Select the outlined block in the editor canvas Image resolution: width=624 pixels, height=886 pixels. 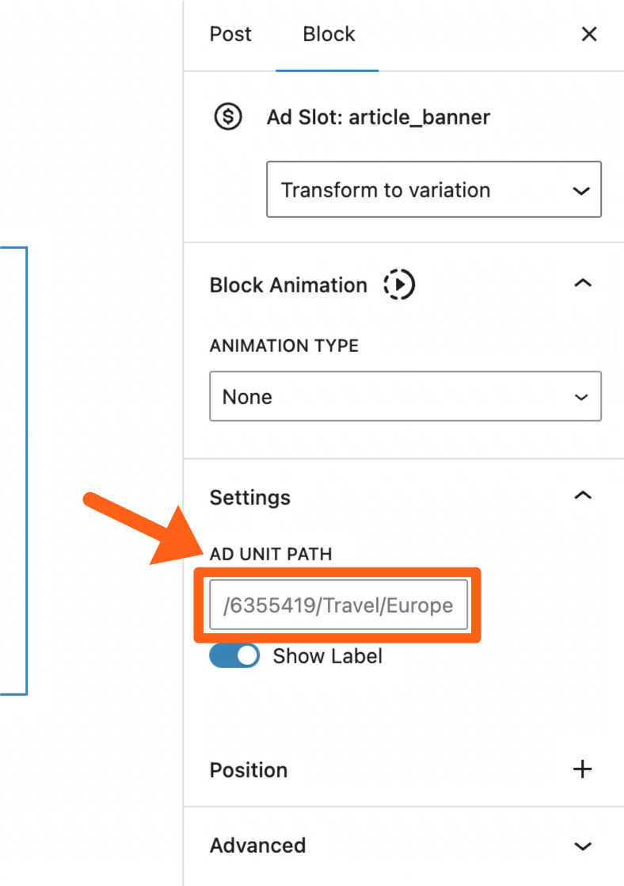(13, 471)
